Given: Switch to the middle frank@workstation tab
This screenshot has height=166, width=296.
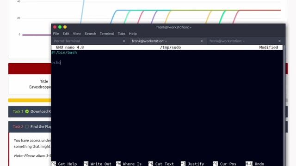Looking at the screenshot, I should click(x=167, y=41).
